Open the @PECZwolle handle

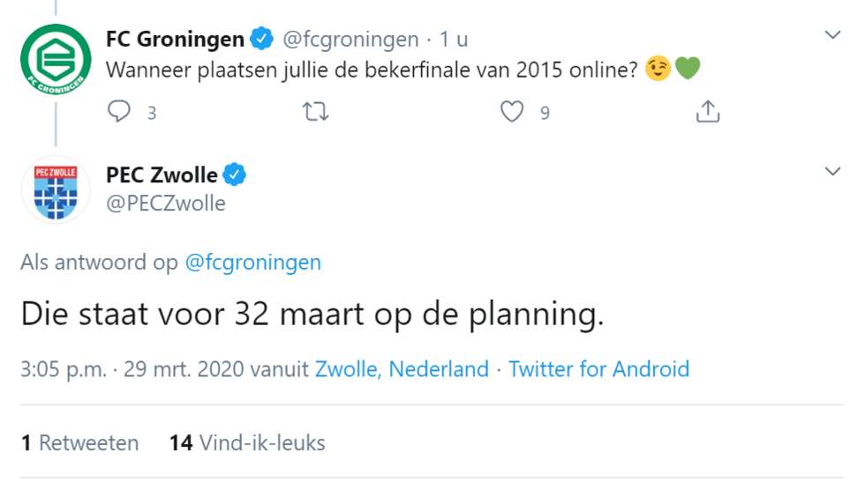click(166, 204)
